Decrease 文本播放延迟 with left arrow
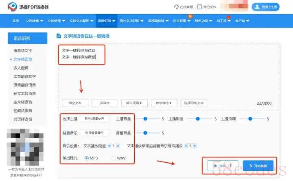This screenshot has height=181, width=293. (109, 145)
